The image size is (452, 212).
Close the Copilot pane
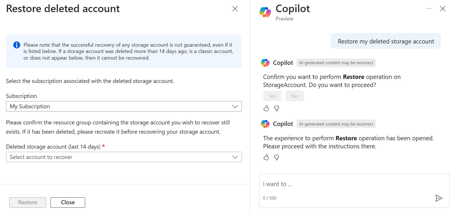[x=442, y=9]
